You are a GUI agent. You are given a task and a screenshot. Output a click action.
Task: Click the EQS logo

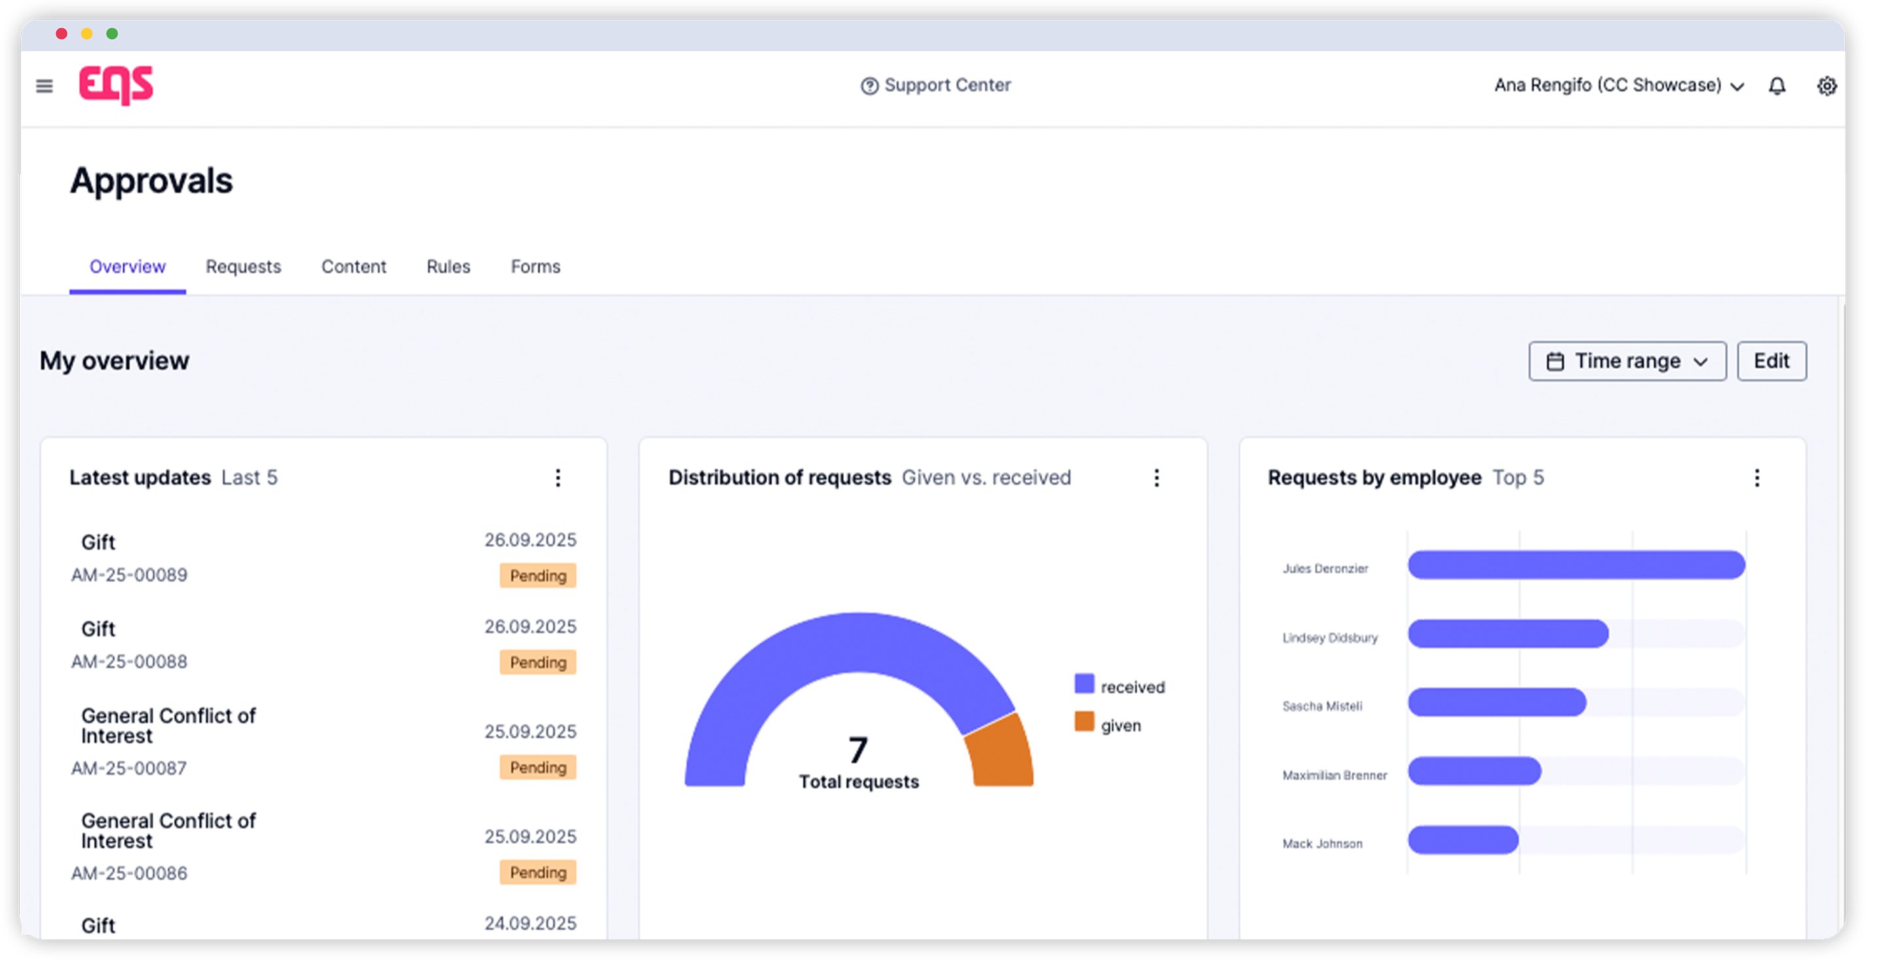(116, 85)
